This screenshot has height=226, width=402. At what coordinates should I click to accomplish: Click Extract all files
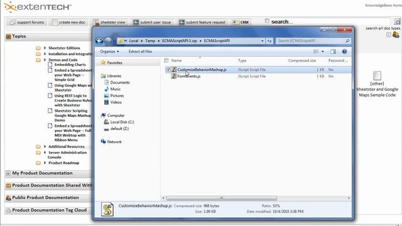coord(140,51)
